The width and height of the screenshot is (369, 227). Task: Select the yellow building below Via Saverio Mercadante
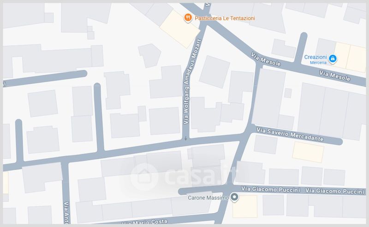tap(308, 152)
